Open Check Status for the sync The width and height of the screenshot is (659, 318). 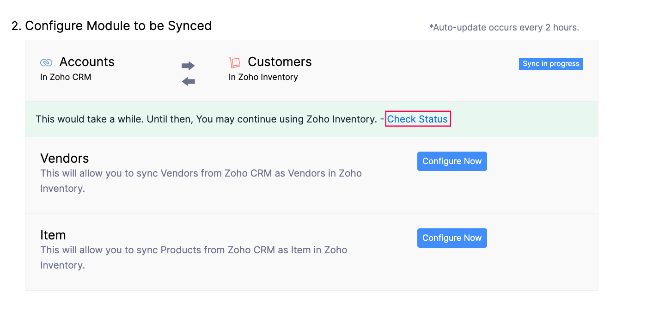click(x=417, y=119)
